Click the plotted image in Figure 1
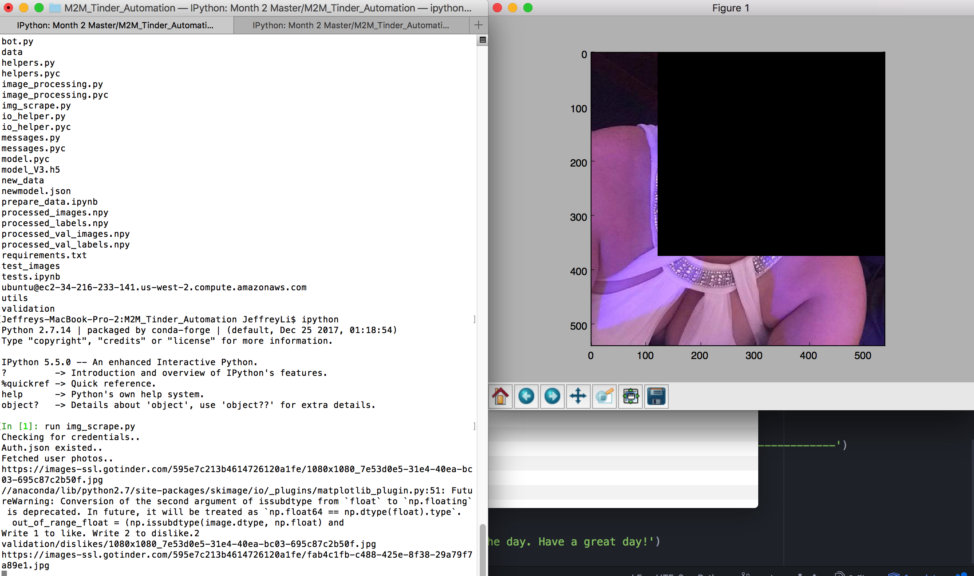This screenshot has height=576, width=974. [x=737, y=198]
